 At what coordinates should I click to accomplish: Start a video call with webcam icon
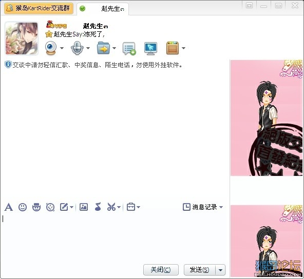[x=51, y=48]
